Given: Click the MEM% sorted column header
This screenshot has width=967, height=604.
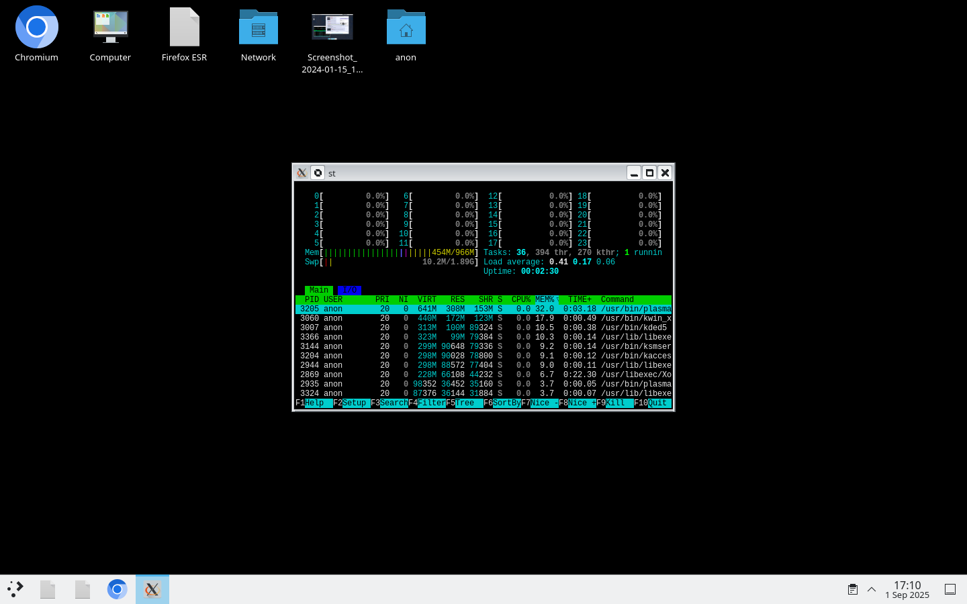Looking at the screenshot, I should click(545, 299).
